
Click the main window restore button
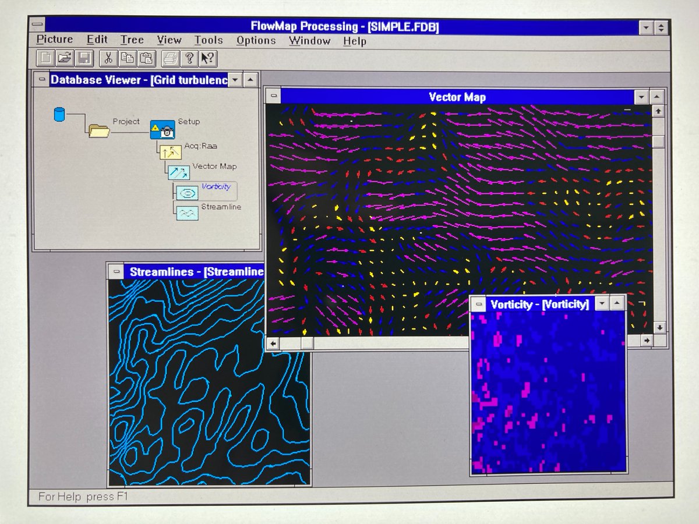661,27
